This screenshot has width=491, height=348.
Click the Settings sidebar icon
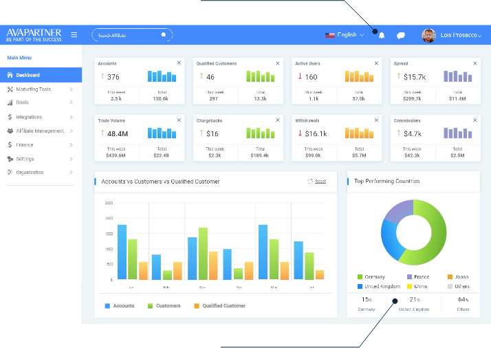10,159
